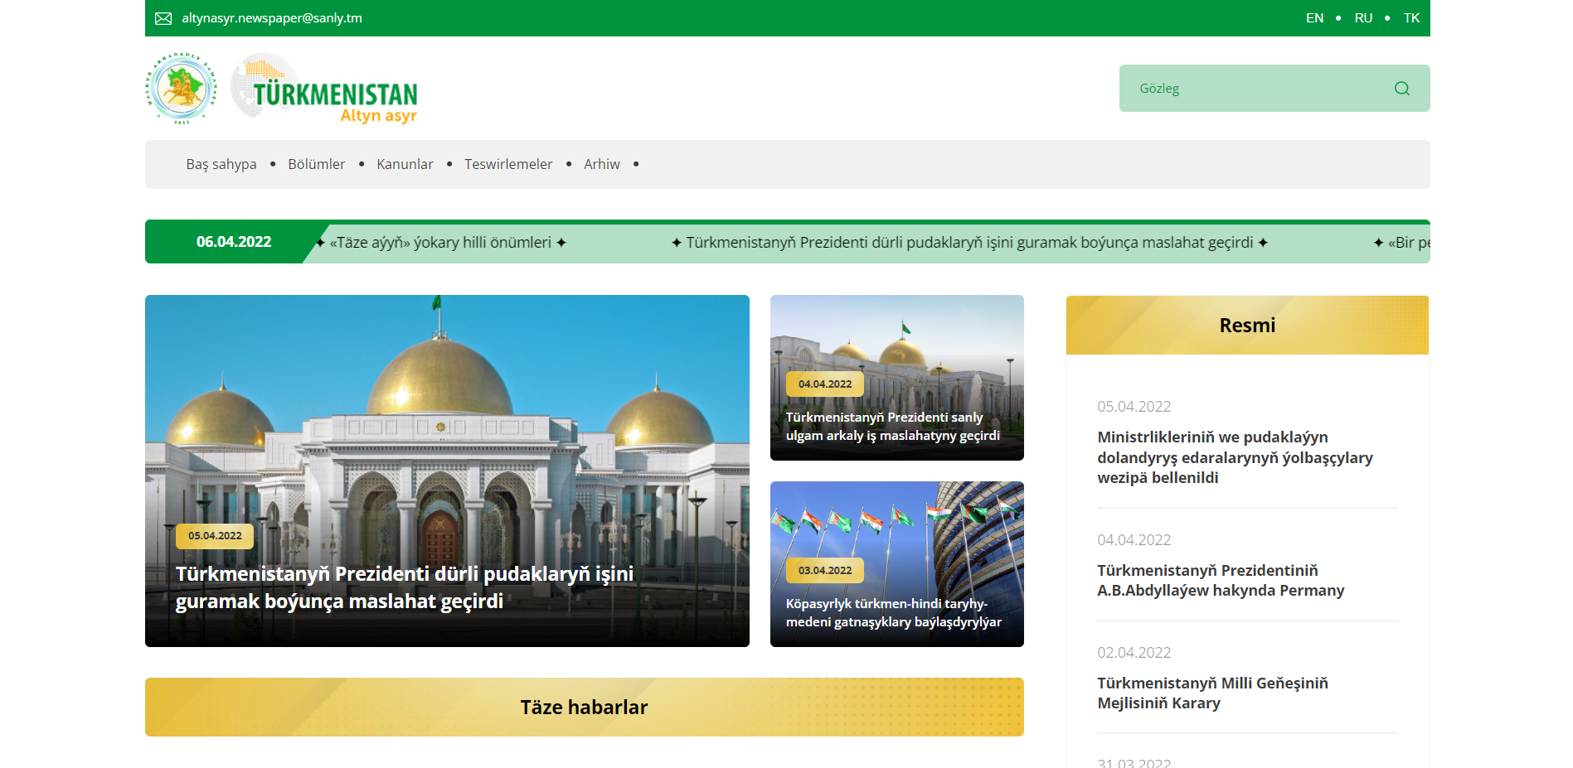Screen dimensions: 1573x768
Task: Click the Türkmenistan Altyn asyr logo
Action: (x=324, y=89)
